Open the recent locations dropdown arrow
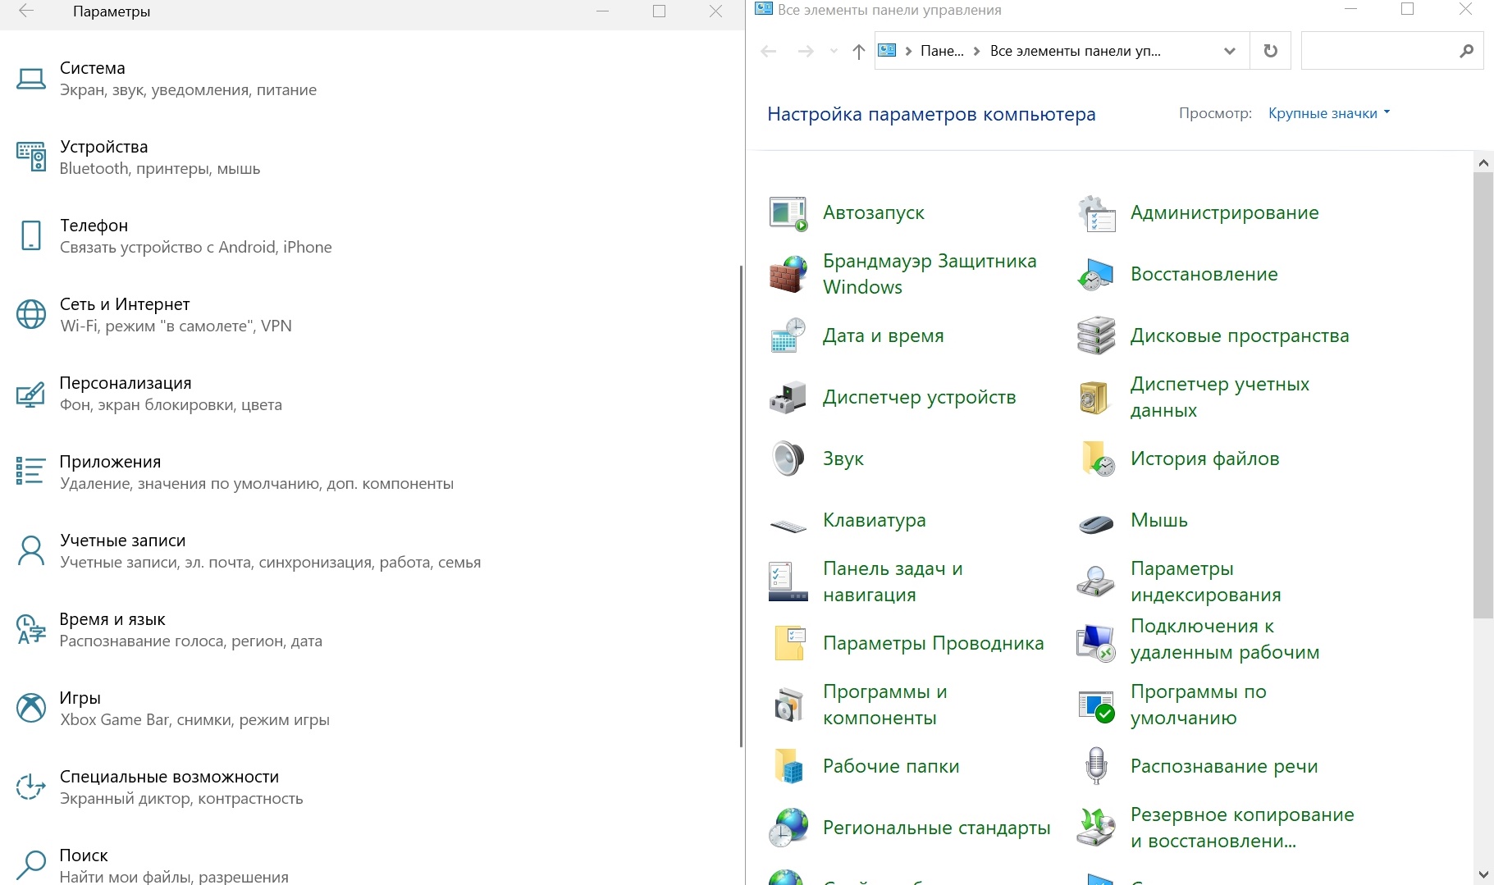 pyautogui.click(x=834, y=51)
